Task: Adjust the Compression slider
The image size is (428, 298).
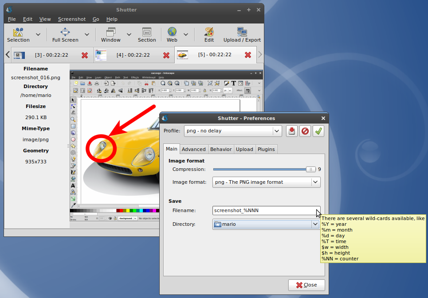Action: tap(310, 169)
